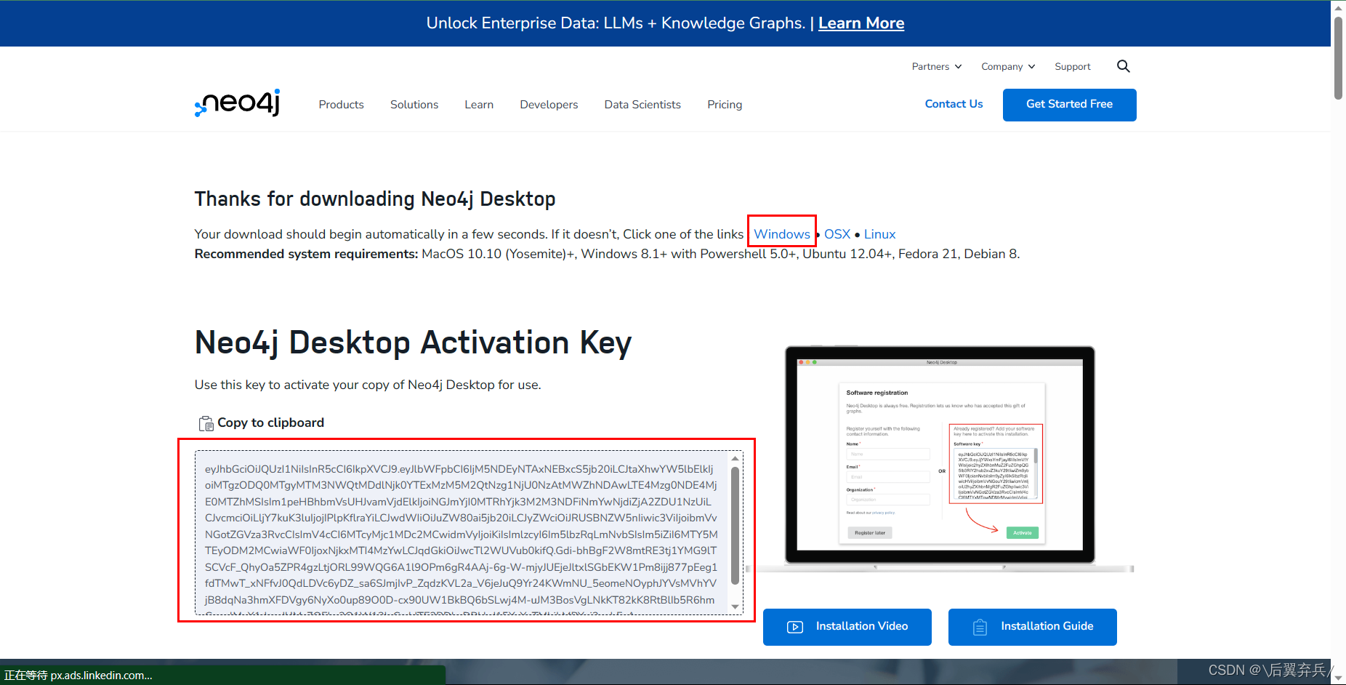The image size is (1346, 685).
Task: Click the OSX download link
Action: click(x=837, y=234)
